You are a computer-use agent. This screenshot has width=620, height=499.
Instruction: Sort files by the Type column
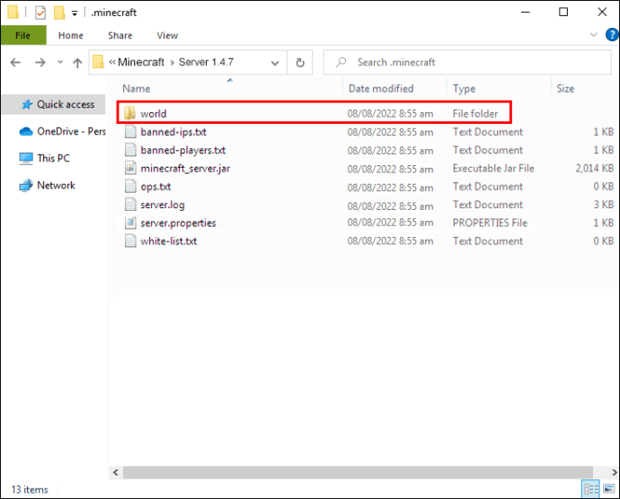pos(464,89)
